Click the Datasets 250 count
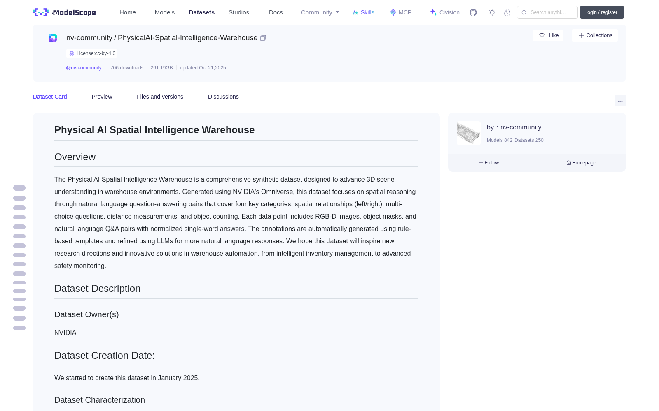Image resolution: width=659 pixels, height=411 pixels. (x=529, y=140)
